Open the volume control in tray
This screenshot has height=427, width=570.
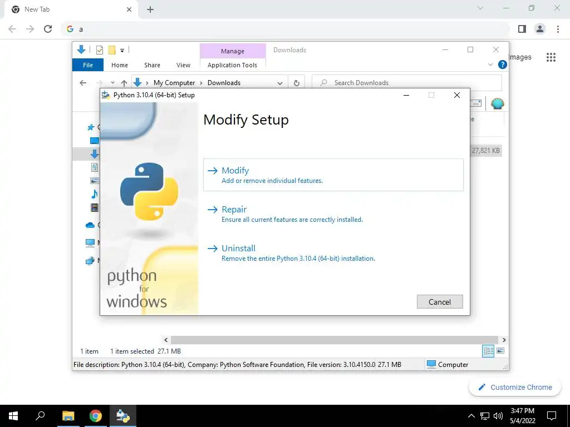pos(498,416)
